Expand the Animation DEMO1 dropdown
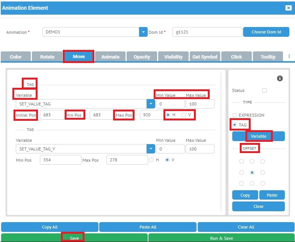The width and height of the screenshot is (295, 242). [143, 32]
